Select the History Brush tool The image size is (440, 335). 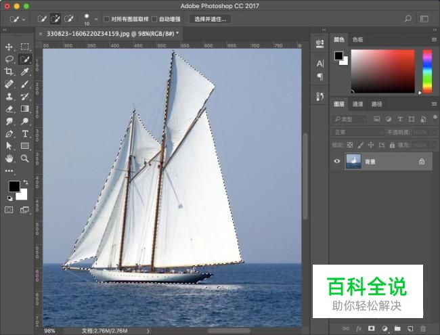[x=24, y=97]
